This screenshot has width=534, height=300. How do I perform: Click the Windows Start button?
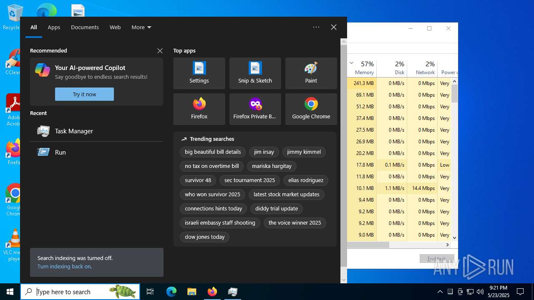pos(10,292)
